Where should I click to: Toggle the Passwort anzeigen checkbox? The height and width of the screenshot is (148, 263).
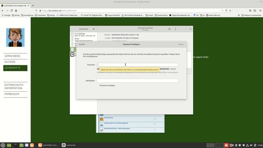[x=98, y=86]
